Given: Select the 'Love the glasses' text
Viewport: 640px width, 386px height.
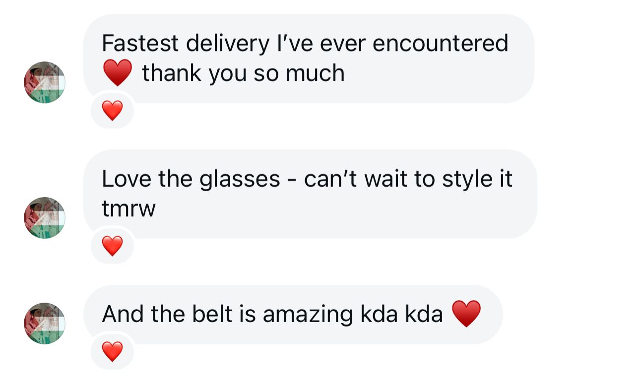Looking at the screenshot, I should [x=191, y=179].
